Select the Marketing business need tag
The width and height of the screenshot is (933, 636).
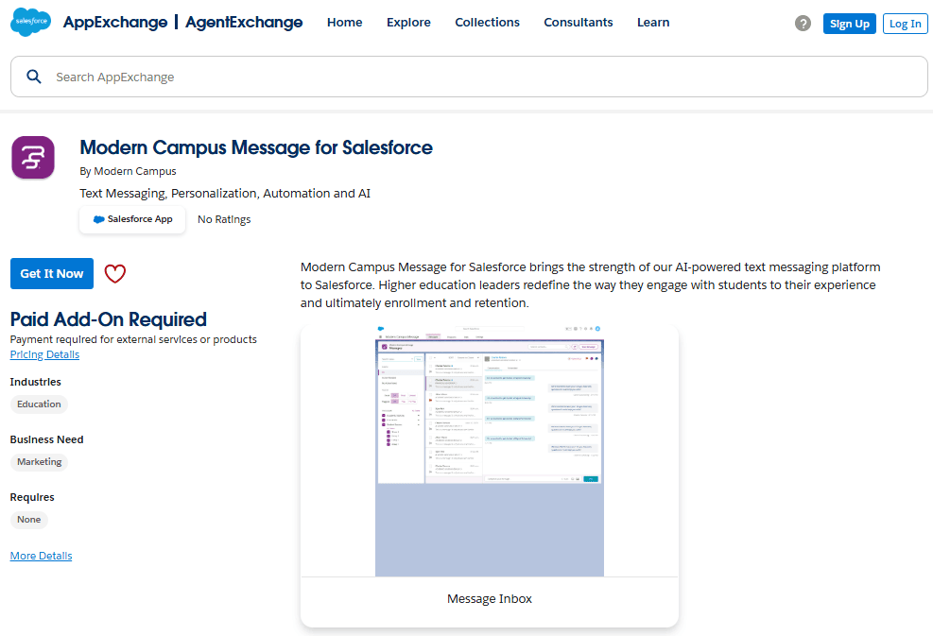(x=40, y=462)
